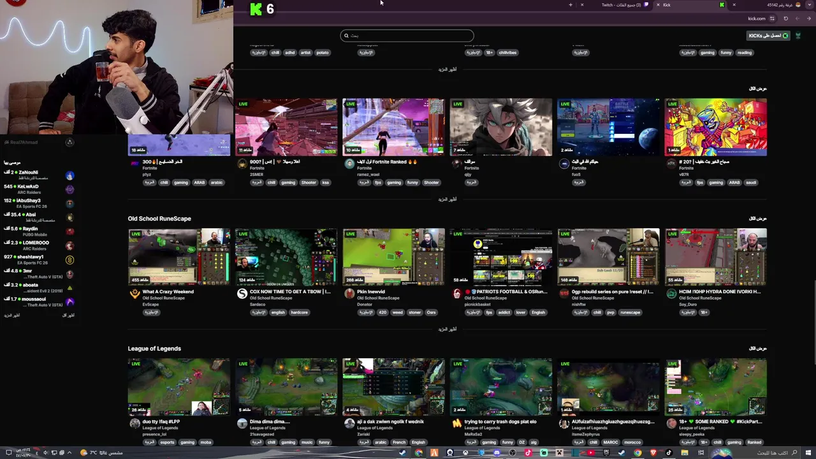Open the tab search dropdown arrow

(810, 4)
